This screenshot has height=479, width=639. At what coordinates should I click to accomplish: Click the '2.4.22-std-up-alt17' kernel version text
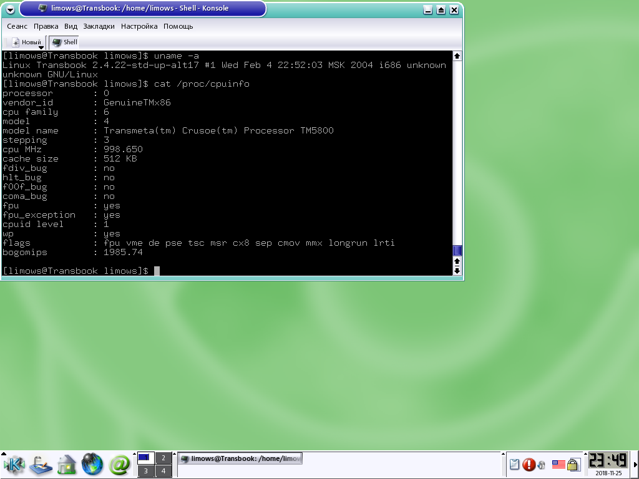click(145, 65)
